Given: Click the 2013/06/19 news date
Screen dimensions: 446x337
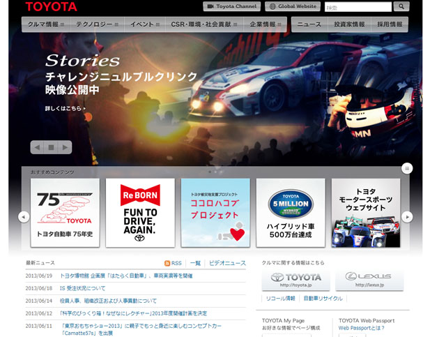Looking at the screenshot, I should coord(39,276).
